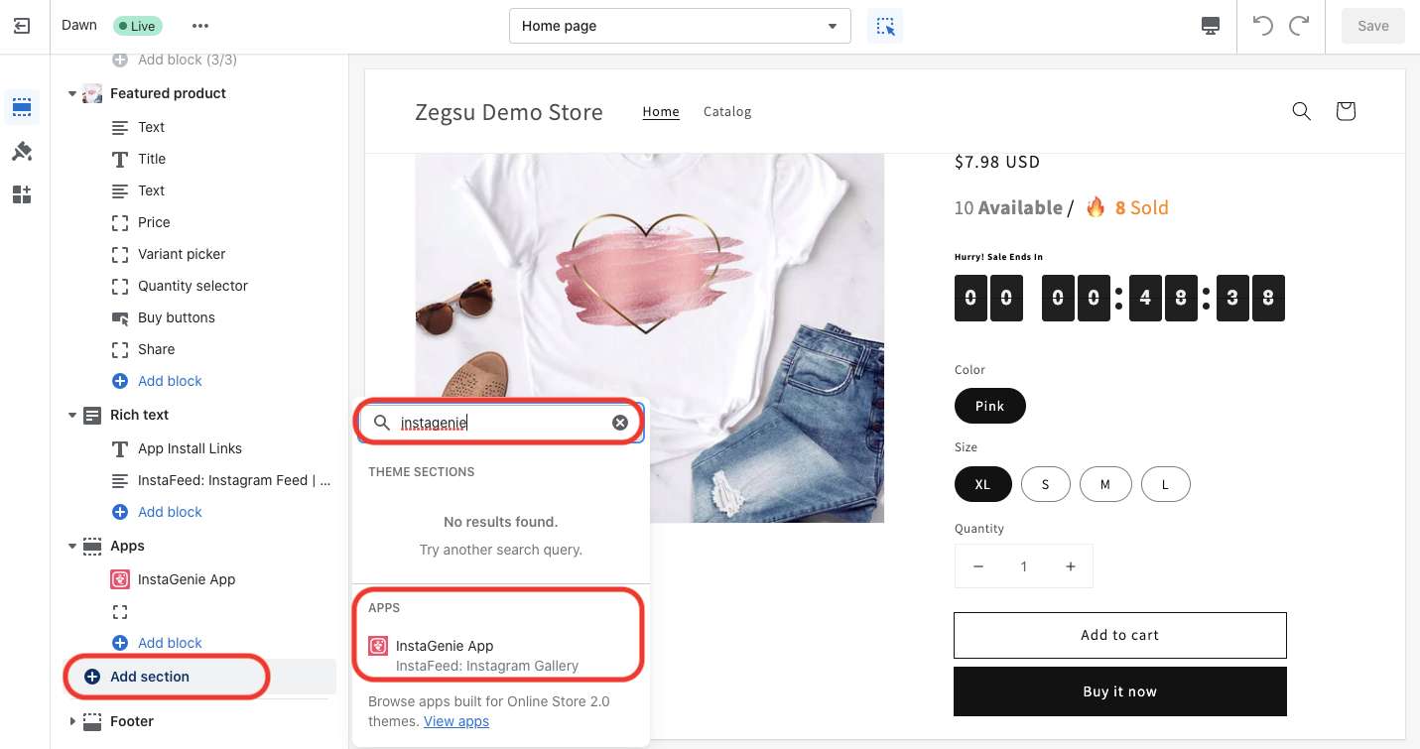Open the Catalog menu link
Screen dimensions: 1420x749
tap(727, 112)
